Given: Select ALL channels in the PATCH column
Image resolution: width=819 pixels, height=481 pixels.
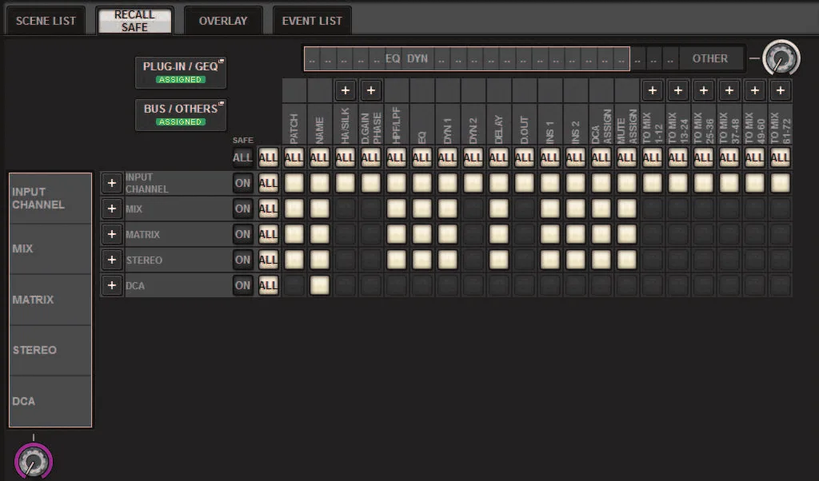Looking at the screenshot, I should click(294, 157).
